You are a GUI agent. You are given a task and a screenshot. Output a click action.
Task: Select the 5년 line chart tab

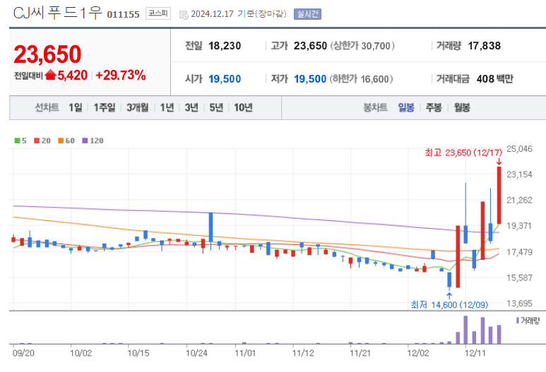click(x=216, y=107)
